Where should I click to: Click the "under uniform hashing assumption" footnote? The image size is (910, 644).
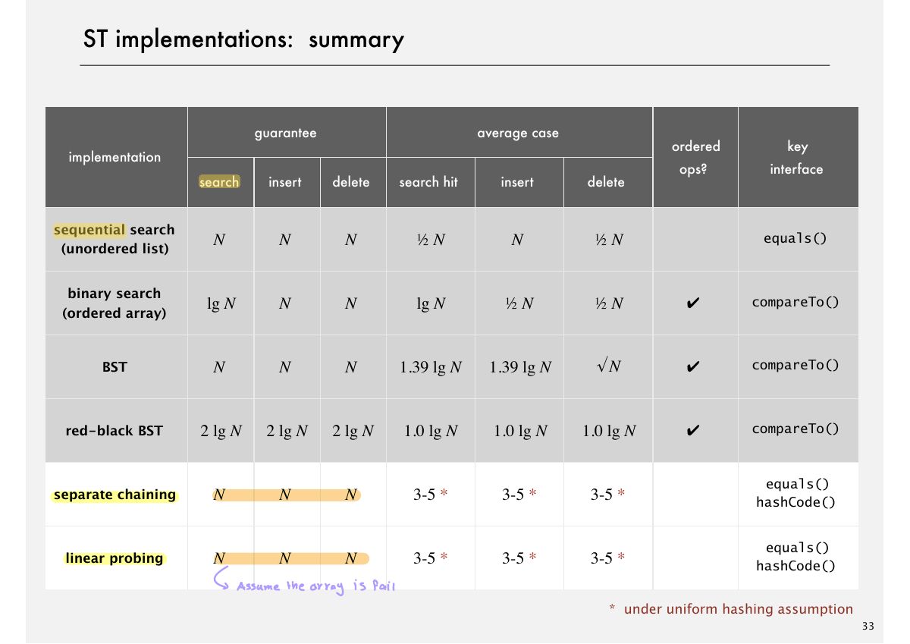point(738,609)
